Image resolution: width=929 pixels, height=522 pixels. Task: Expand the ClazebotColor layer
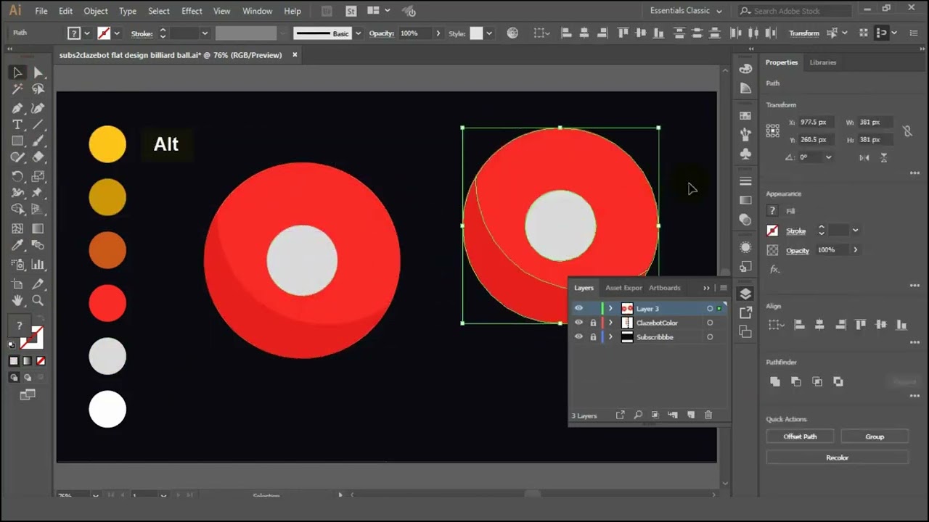pos(610,323)
